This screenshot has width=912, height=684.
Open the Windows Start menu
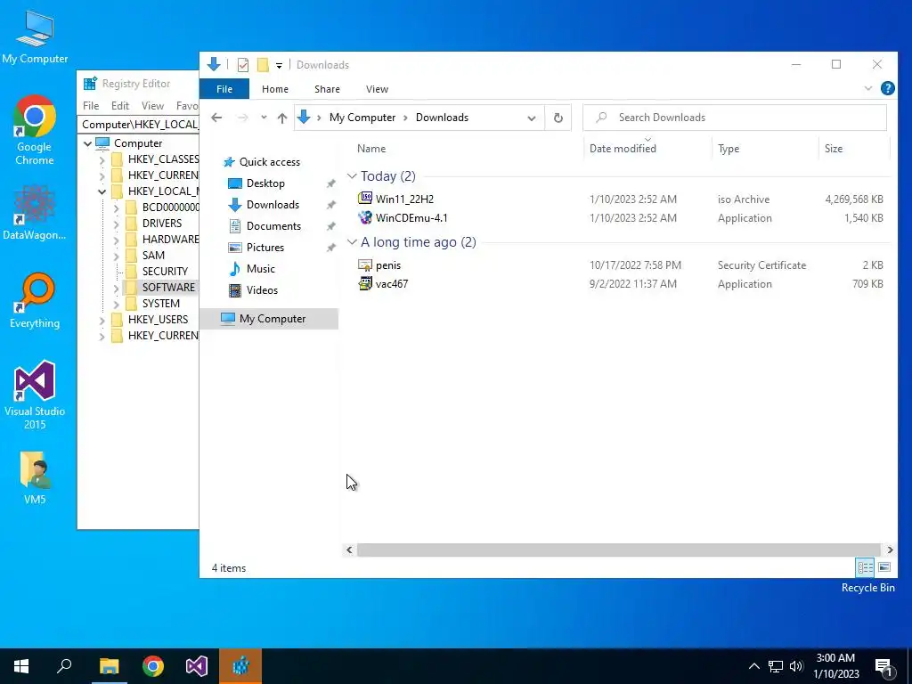click(x=21, y=666)
